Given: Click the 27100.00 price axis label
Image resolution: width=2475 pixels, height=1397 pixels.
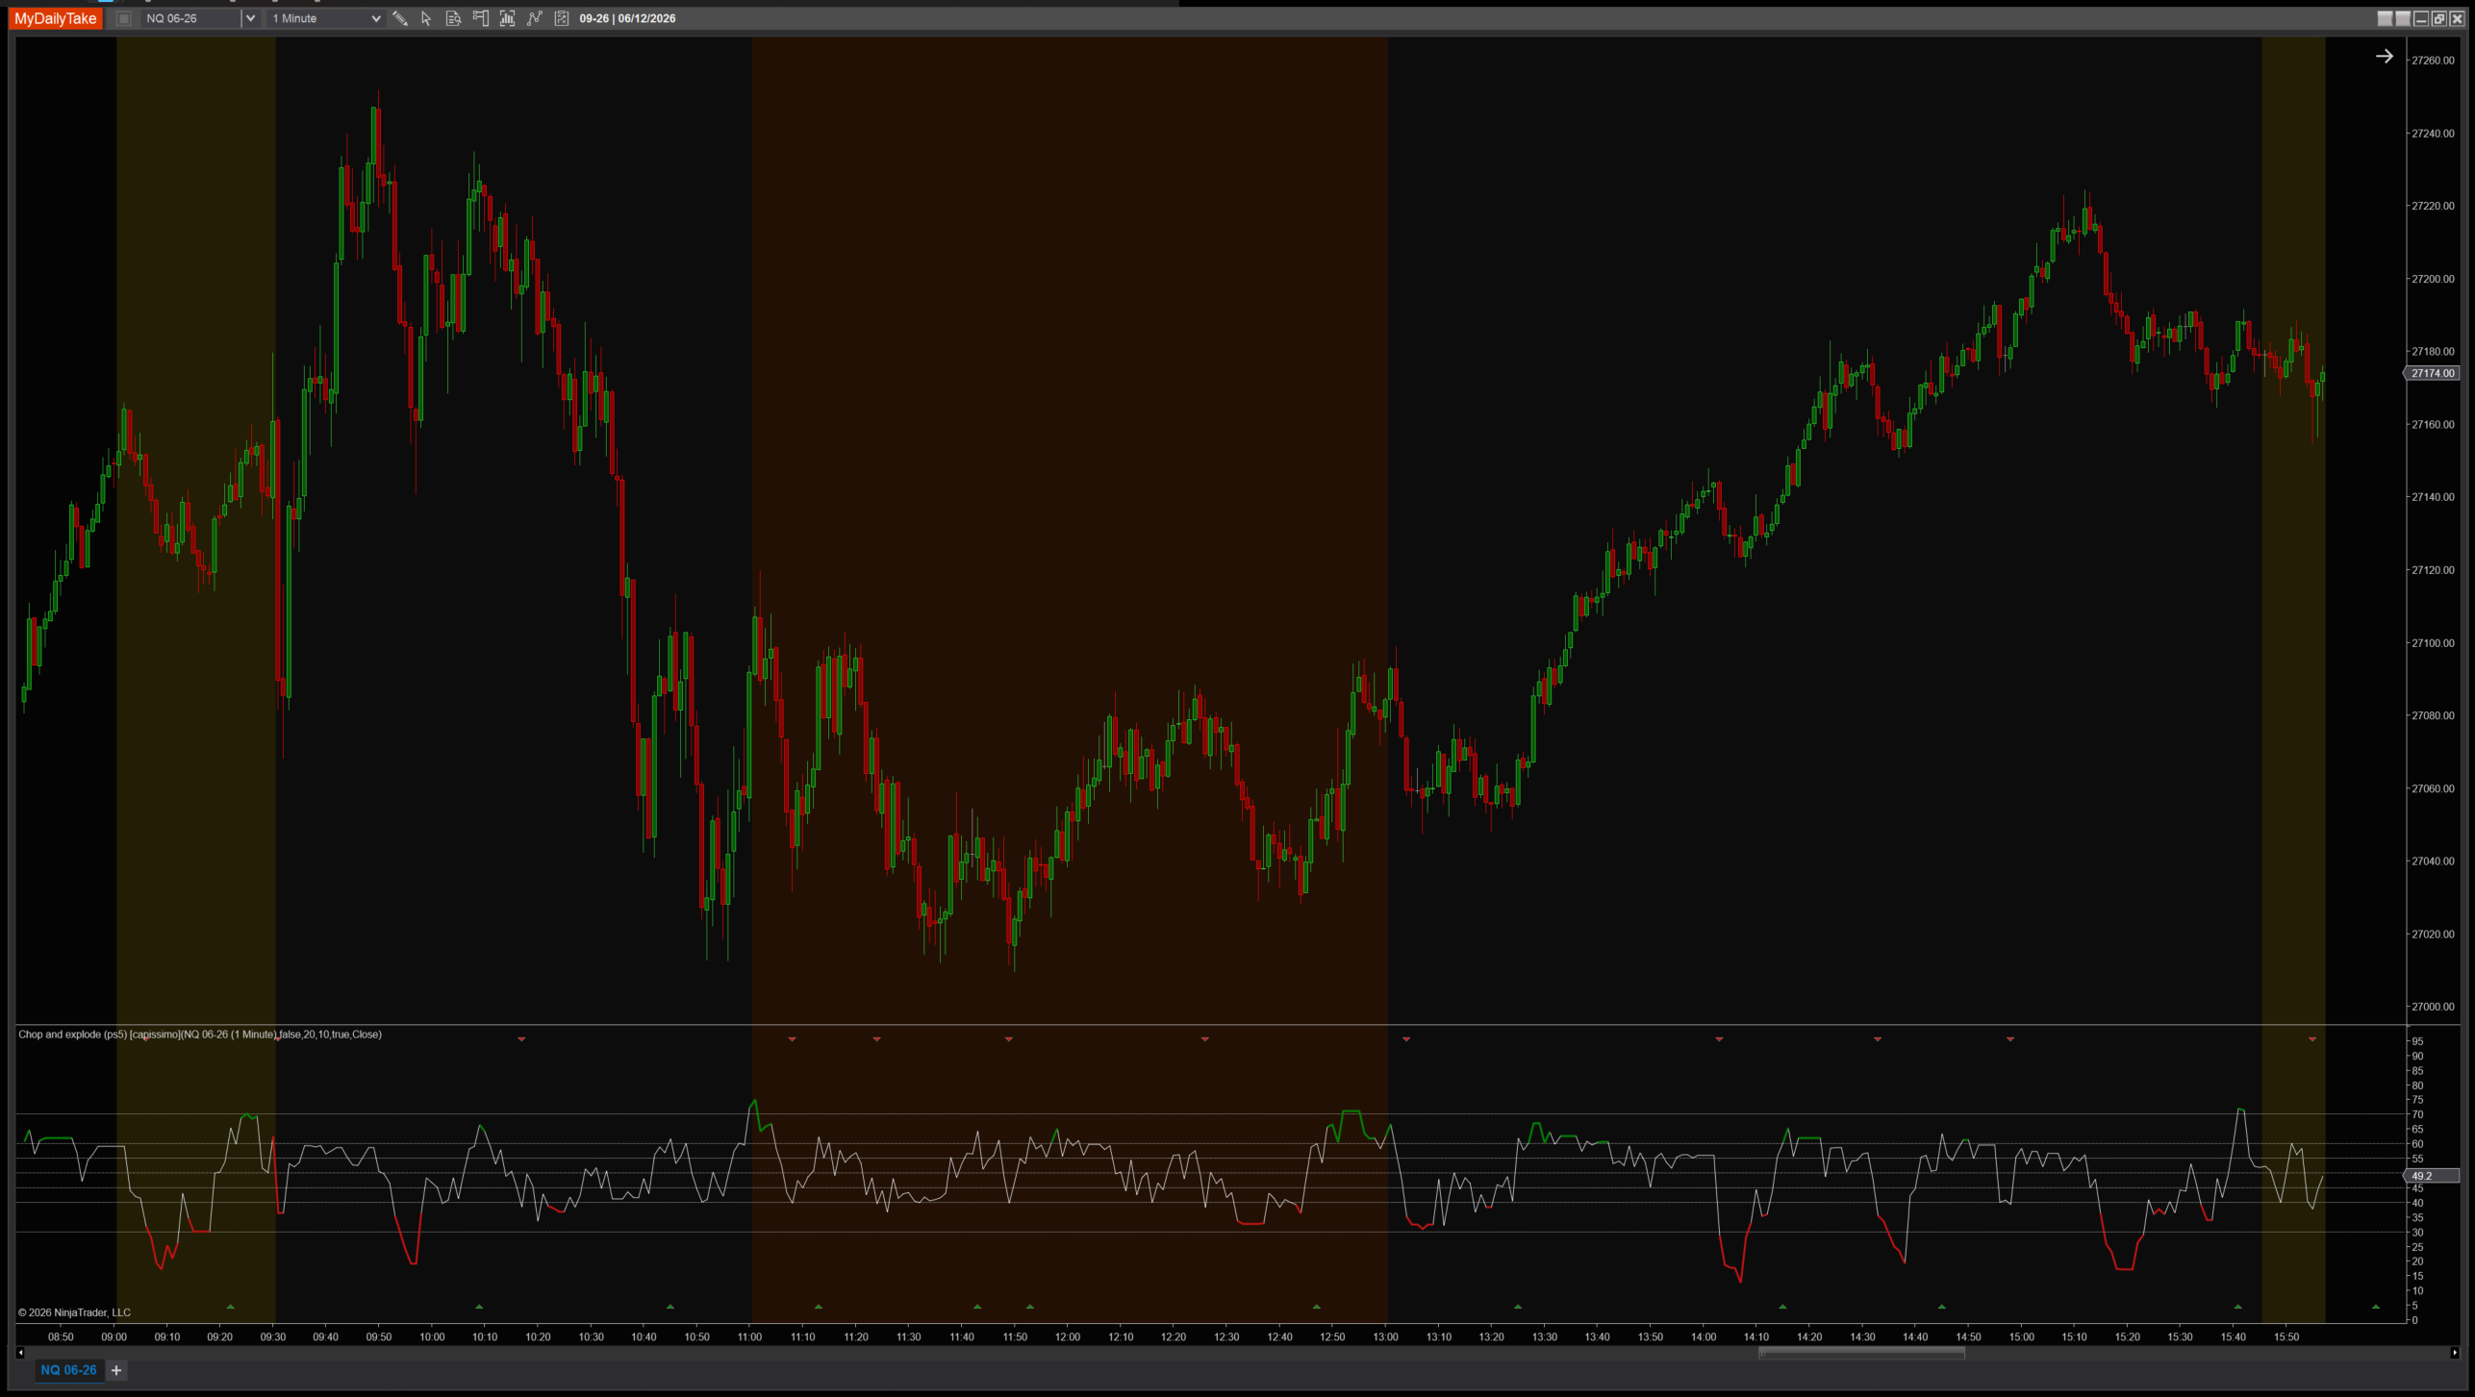Looking at the screenshot, I should [2433, 643].
